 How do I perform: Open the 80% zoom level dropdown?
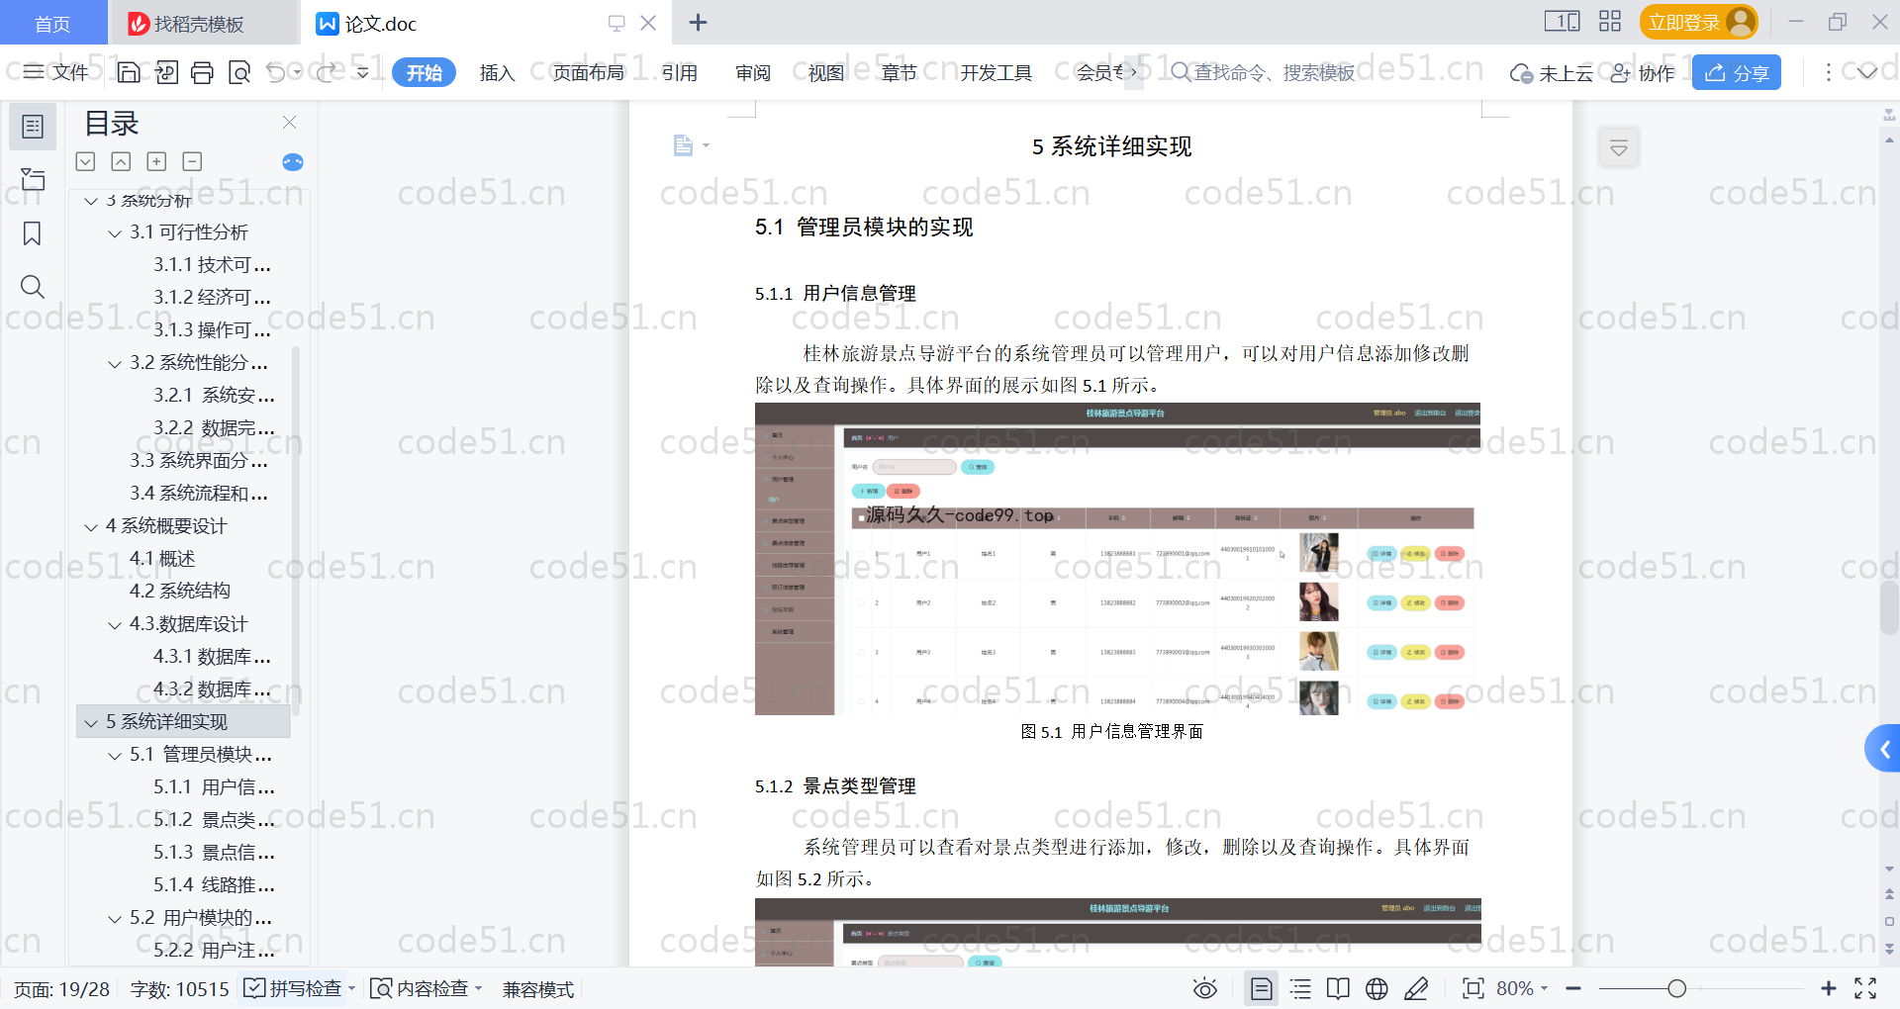point(1522,988)
